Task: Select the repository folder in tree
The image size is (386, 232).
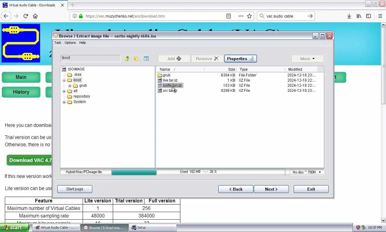Action: (x=82, y=96)
